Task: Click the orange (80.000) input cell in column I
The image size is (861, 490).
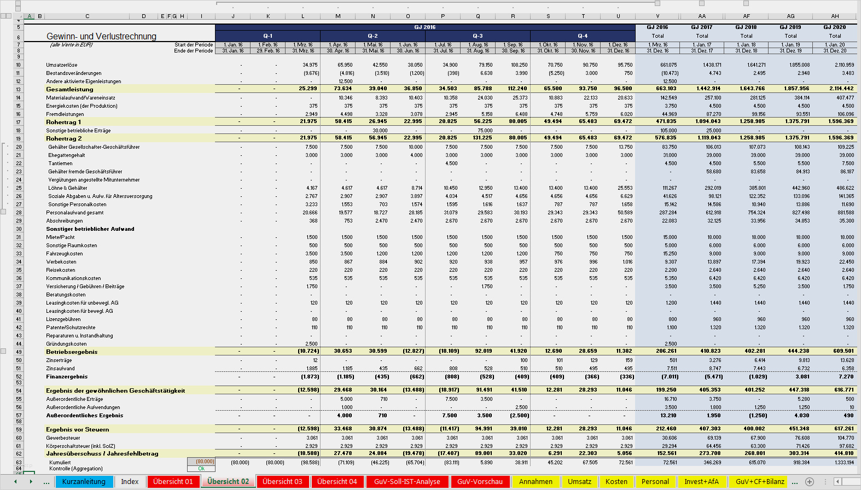Action: 201,462
